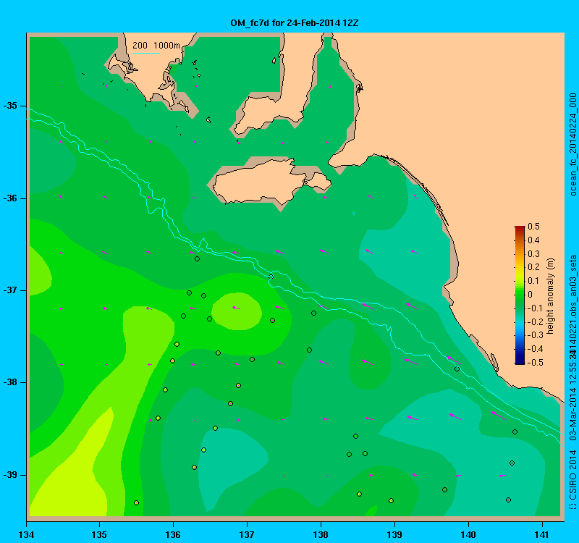Image resolution: width=579 pixels, height=543 pixels.
Task: Click the longitude label '136'
Action: [x=173, y=534]
